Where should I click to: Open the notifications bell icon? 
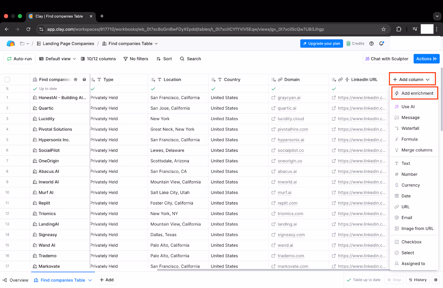click(381, 43)
